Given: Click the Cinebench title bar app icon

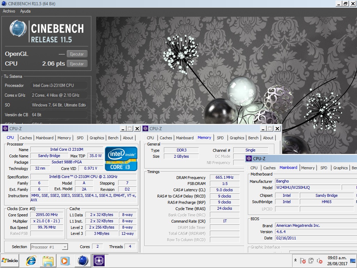Looking at the screenshot, I should tap(4, 3).
